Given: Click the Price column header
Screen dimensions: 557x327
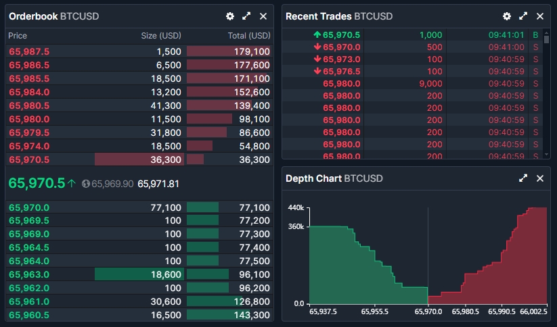Looking at the screenshot, I should [18, 35].
